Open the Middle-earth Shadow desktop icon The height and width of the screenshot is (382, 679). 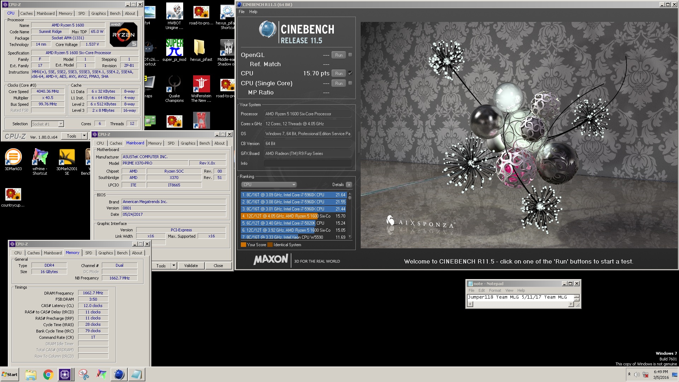click(226, 52)
